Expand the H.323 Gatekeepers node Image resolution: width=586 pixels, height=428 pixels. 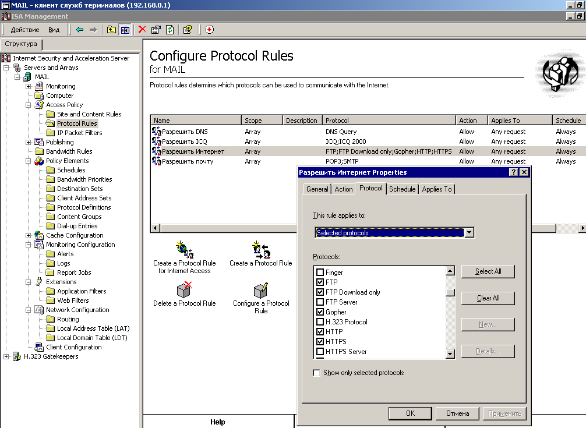click(x=6, y=356)
